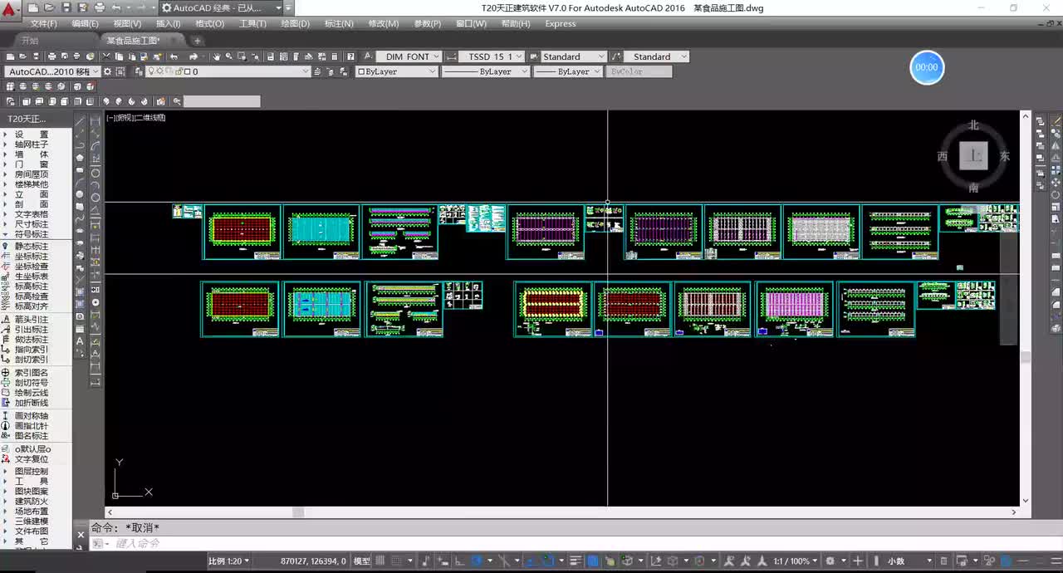Click the ViewCube top face
The width and height of the screenshot is (1063, 573).
(x=973, y=156)
